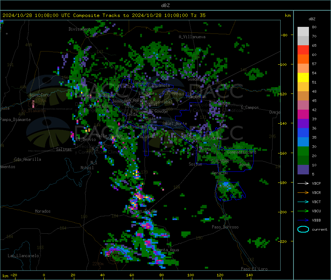The width and height of the screenshot is (331, 280).
Task: Click the Salinas map label
Action: [64, 149]
